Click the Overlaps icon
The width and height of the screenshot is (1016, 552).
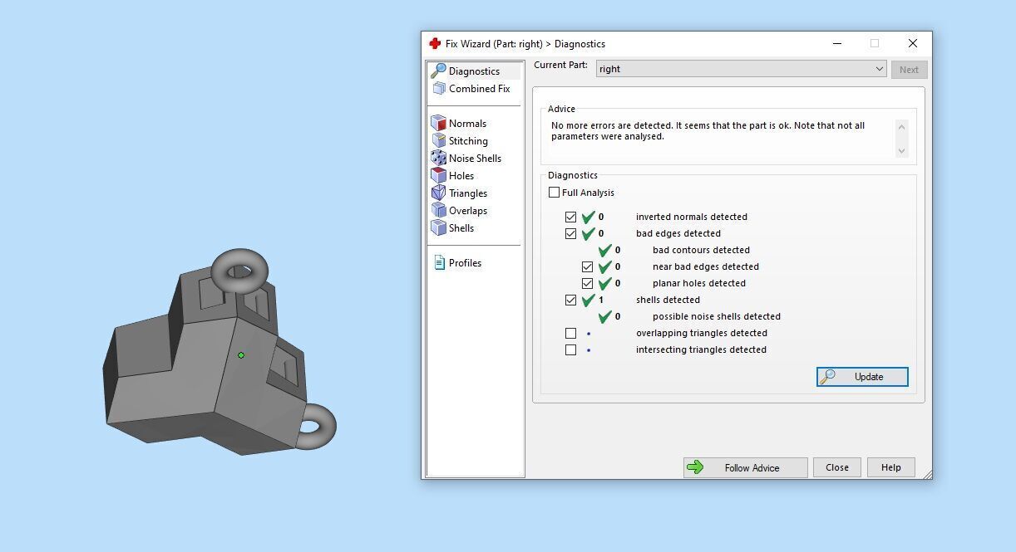(x=438, y=211)
